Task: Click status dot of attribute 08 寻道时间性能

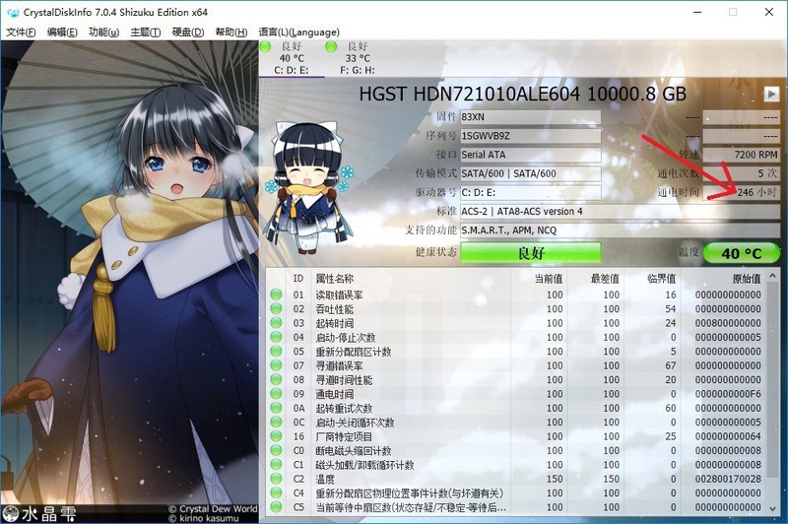Action: [x=276, y=379]
